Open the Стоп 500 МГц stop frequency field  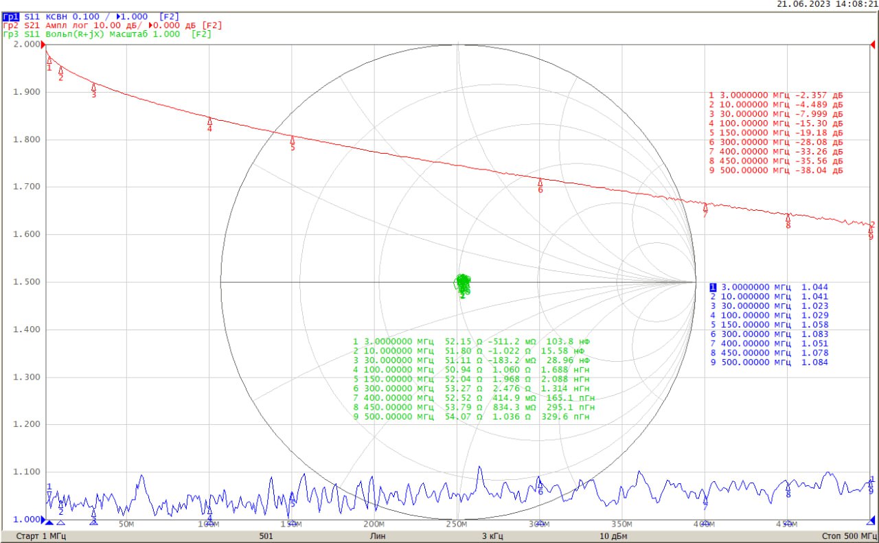[x=849, y=535]
